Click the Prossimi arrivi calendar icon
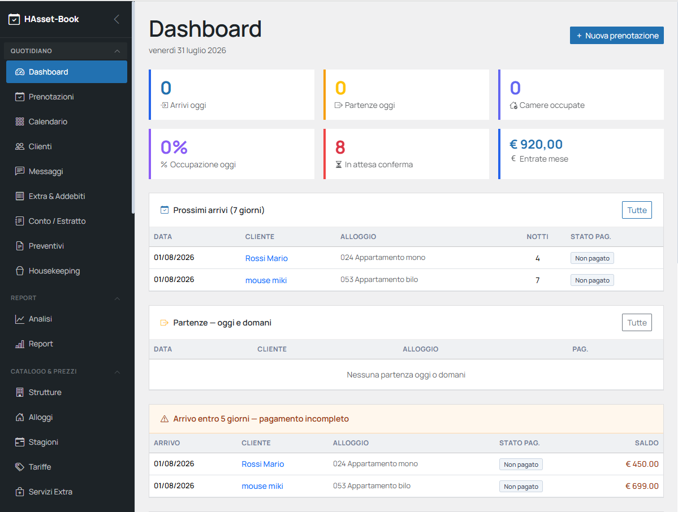 [x=165, y=210]
